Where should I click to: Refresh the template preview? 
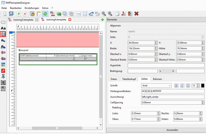pyautogui.click(x=45, y=14)
